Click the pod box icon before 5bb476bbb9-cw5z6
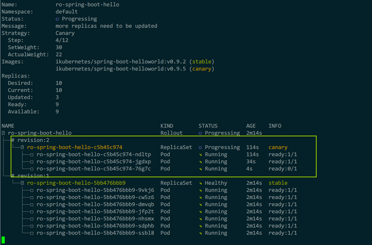This screenshot has height=245, width=372. coord(32,197)
